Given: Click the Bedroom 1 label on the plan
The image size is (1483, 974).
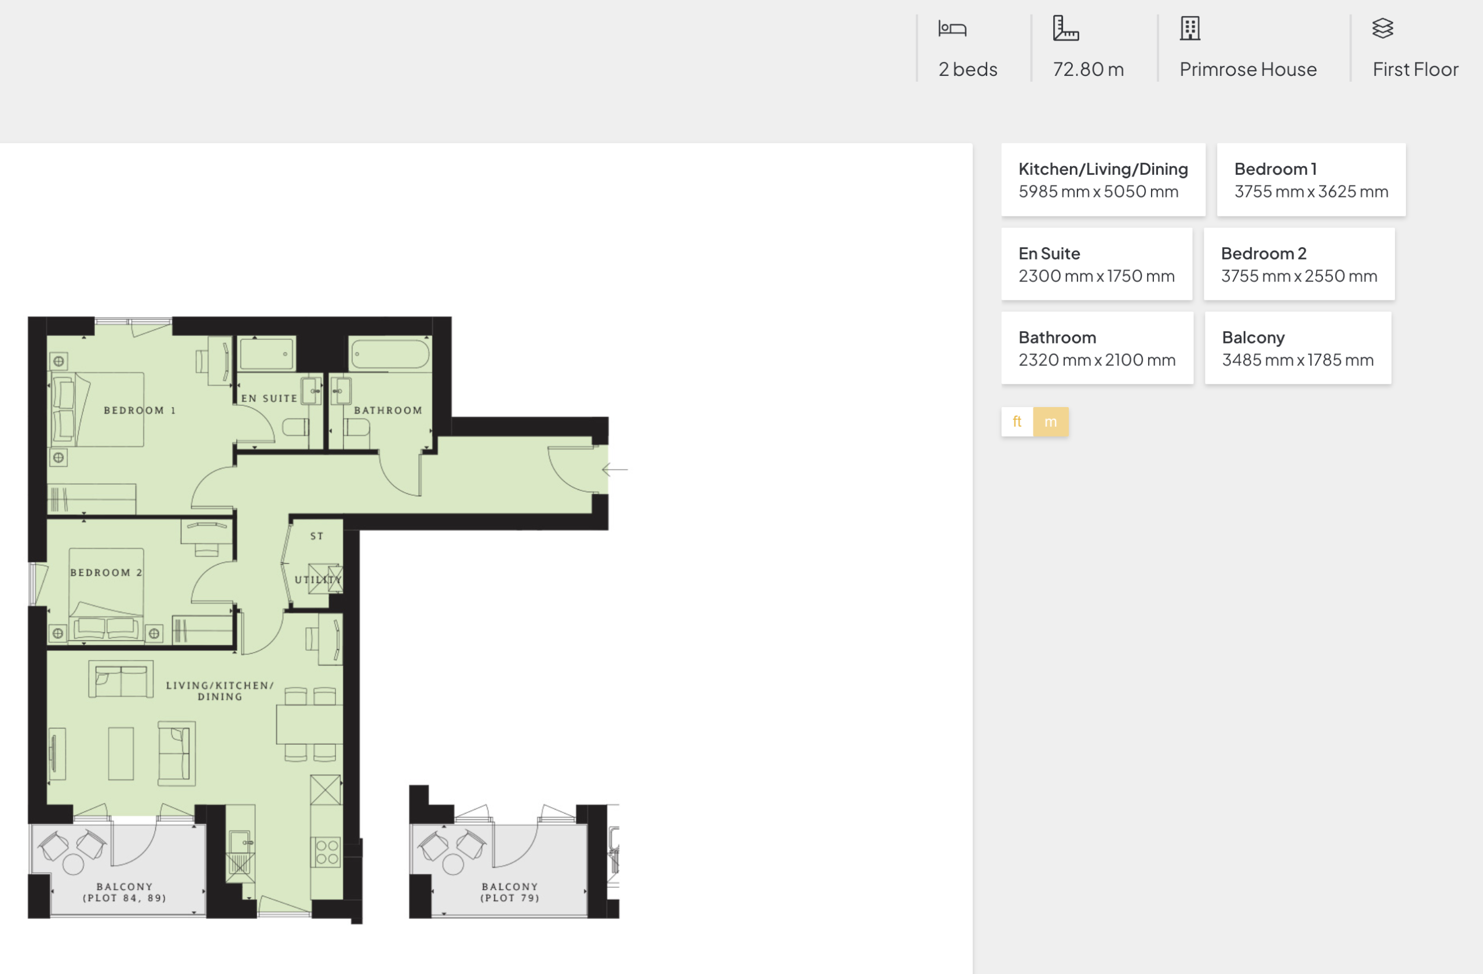Looking at the screenshot, I should (140, 411).
